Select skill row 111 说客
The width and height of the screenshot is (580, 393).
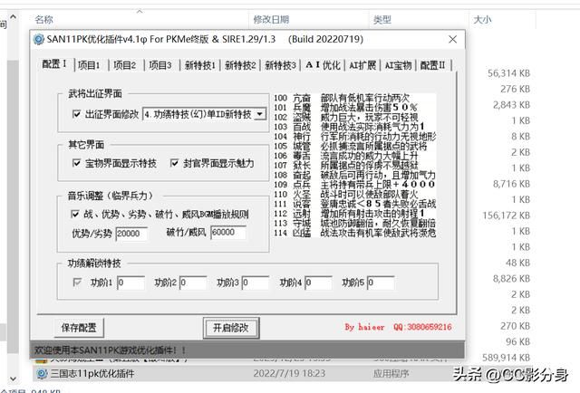354,204
